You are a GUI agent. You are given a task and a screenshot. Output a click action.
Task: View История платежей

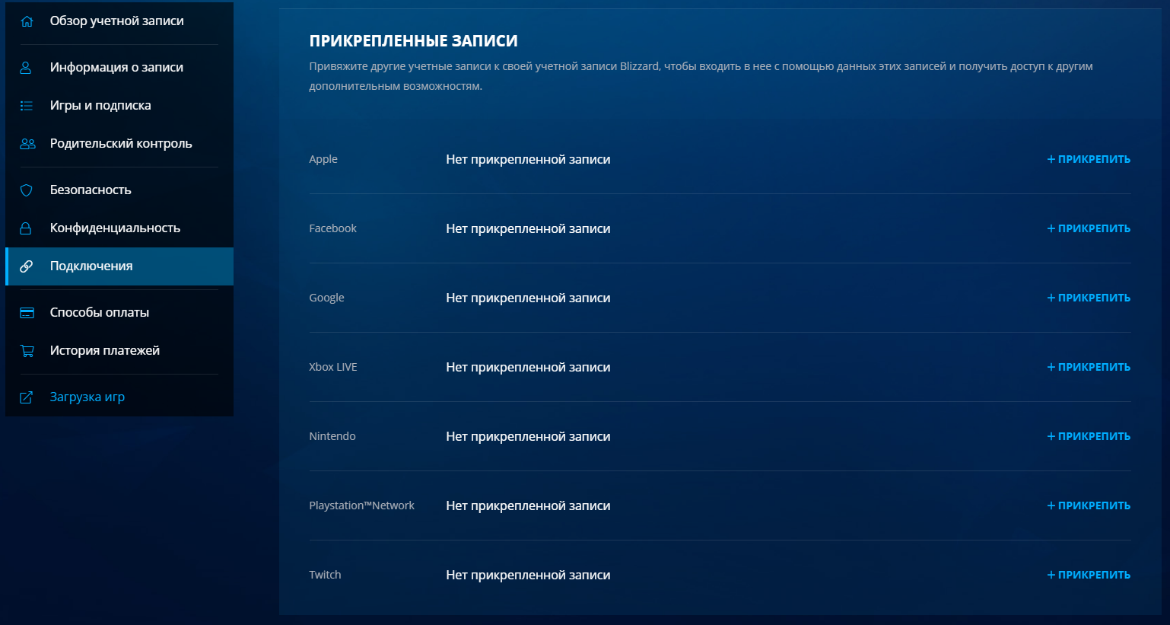pos(119,351)
